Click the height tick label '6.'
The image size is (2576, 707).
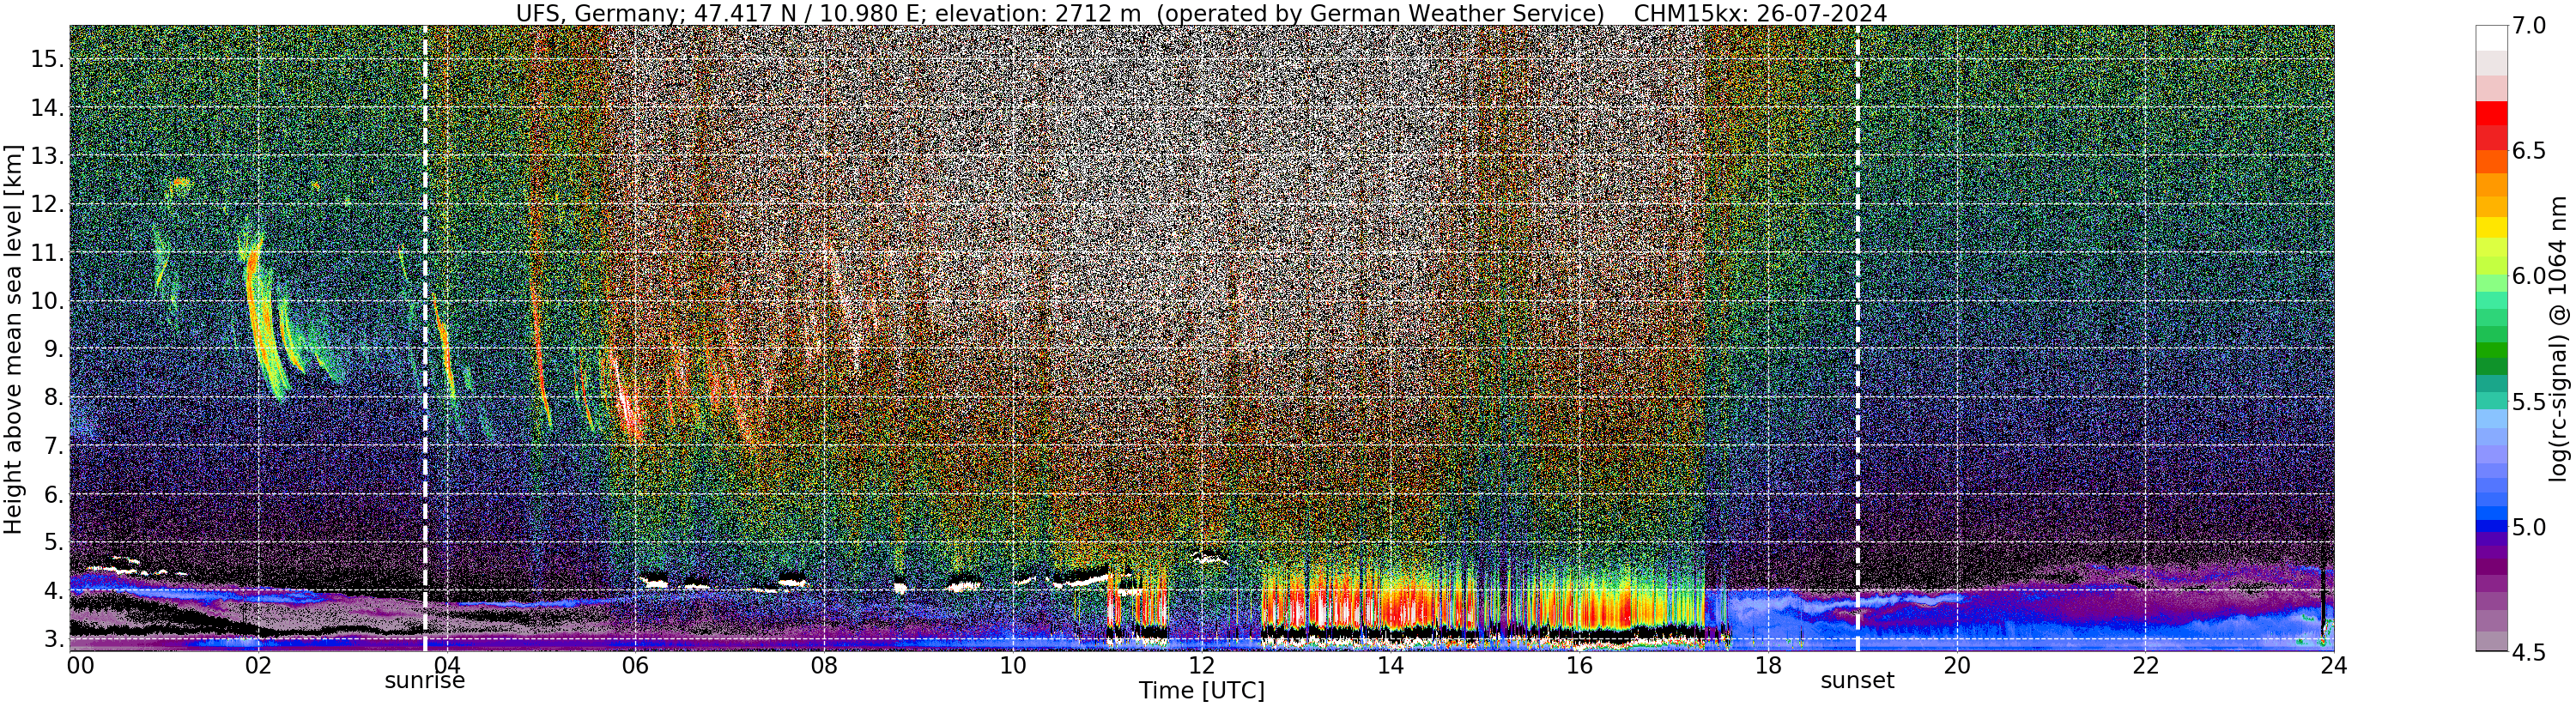tap(54, 495)
